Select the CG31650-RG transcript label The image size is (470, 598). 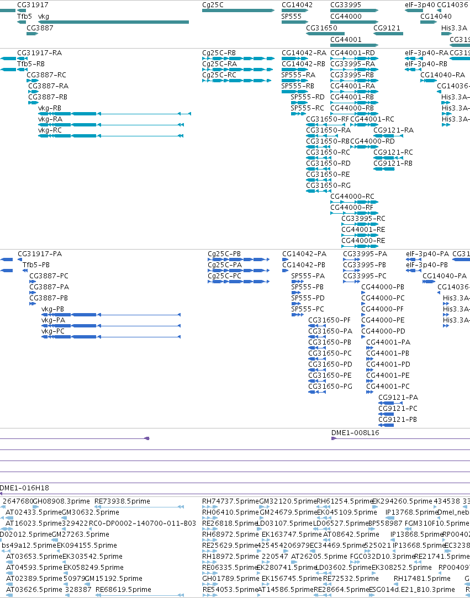328,186
